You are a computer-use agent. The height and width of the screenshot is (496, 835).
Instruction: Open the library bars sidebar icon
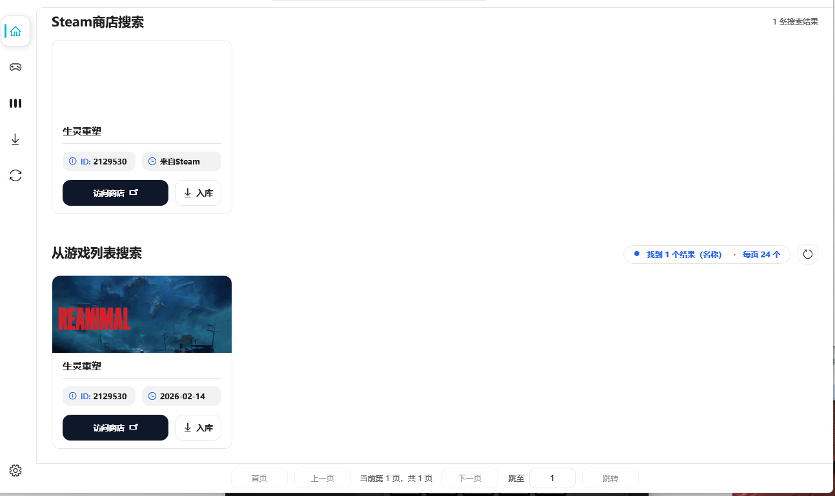tap(15, 103)
